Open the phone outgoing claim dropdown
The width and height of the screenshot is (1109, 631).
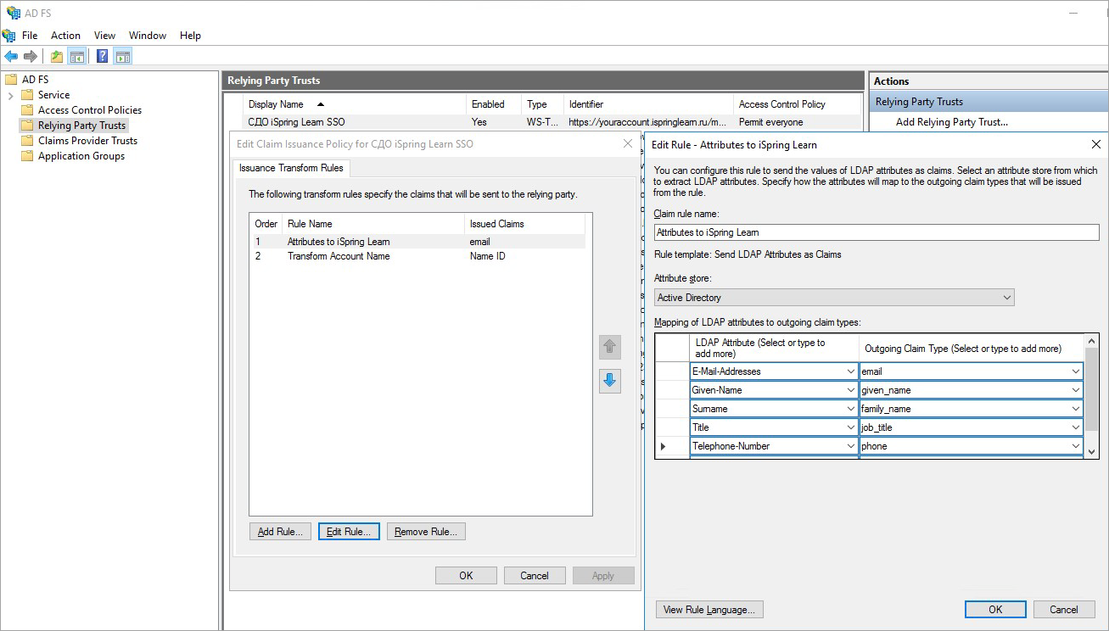[1076, 446]
